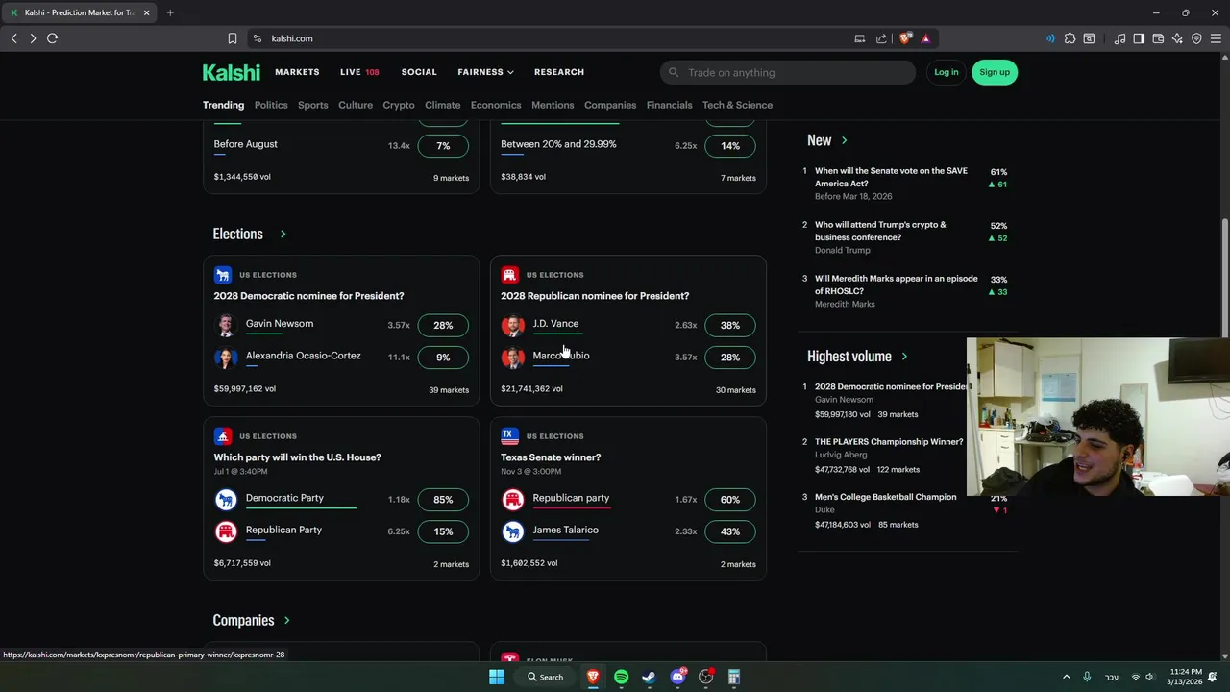Open 2028 Republican nominee for President market
Viewport: 1230px width, 692px height.
click(x=595, y=296)
